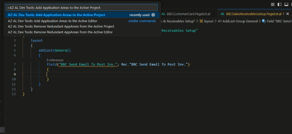Click the "recently used" label
Viewport: 292px width, 134px height.
point(139,15)
